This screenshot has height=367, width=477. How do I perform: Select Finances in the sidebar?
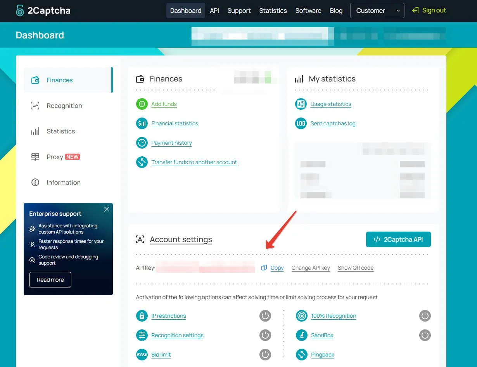(x=68, y=80)
